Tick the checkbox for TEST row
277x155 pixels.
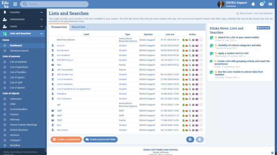(x=201, y=121)
